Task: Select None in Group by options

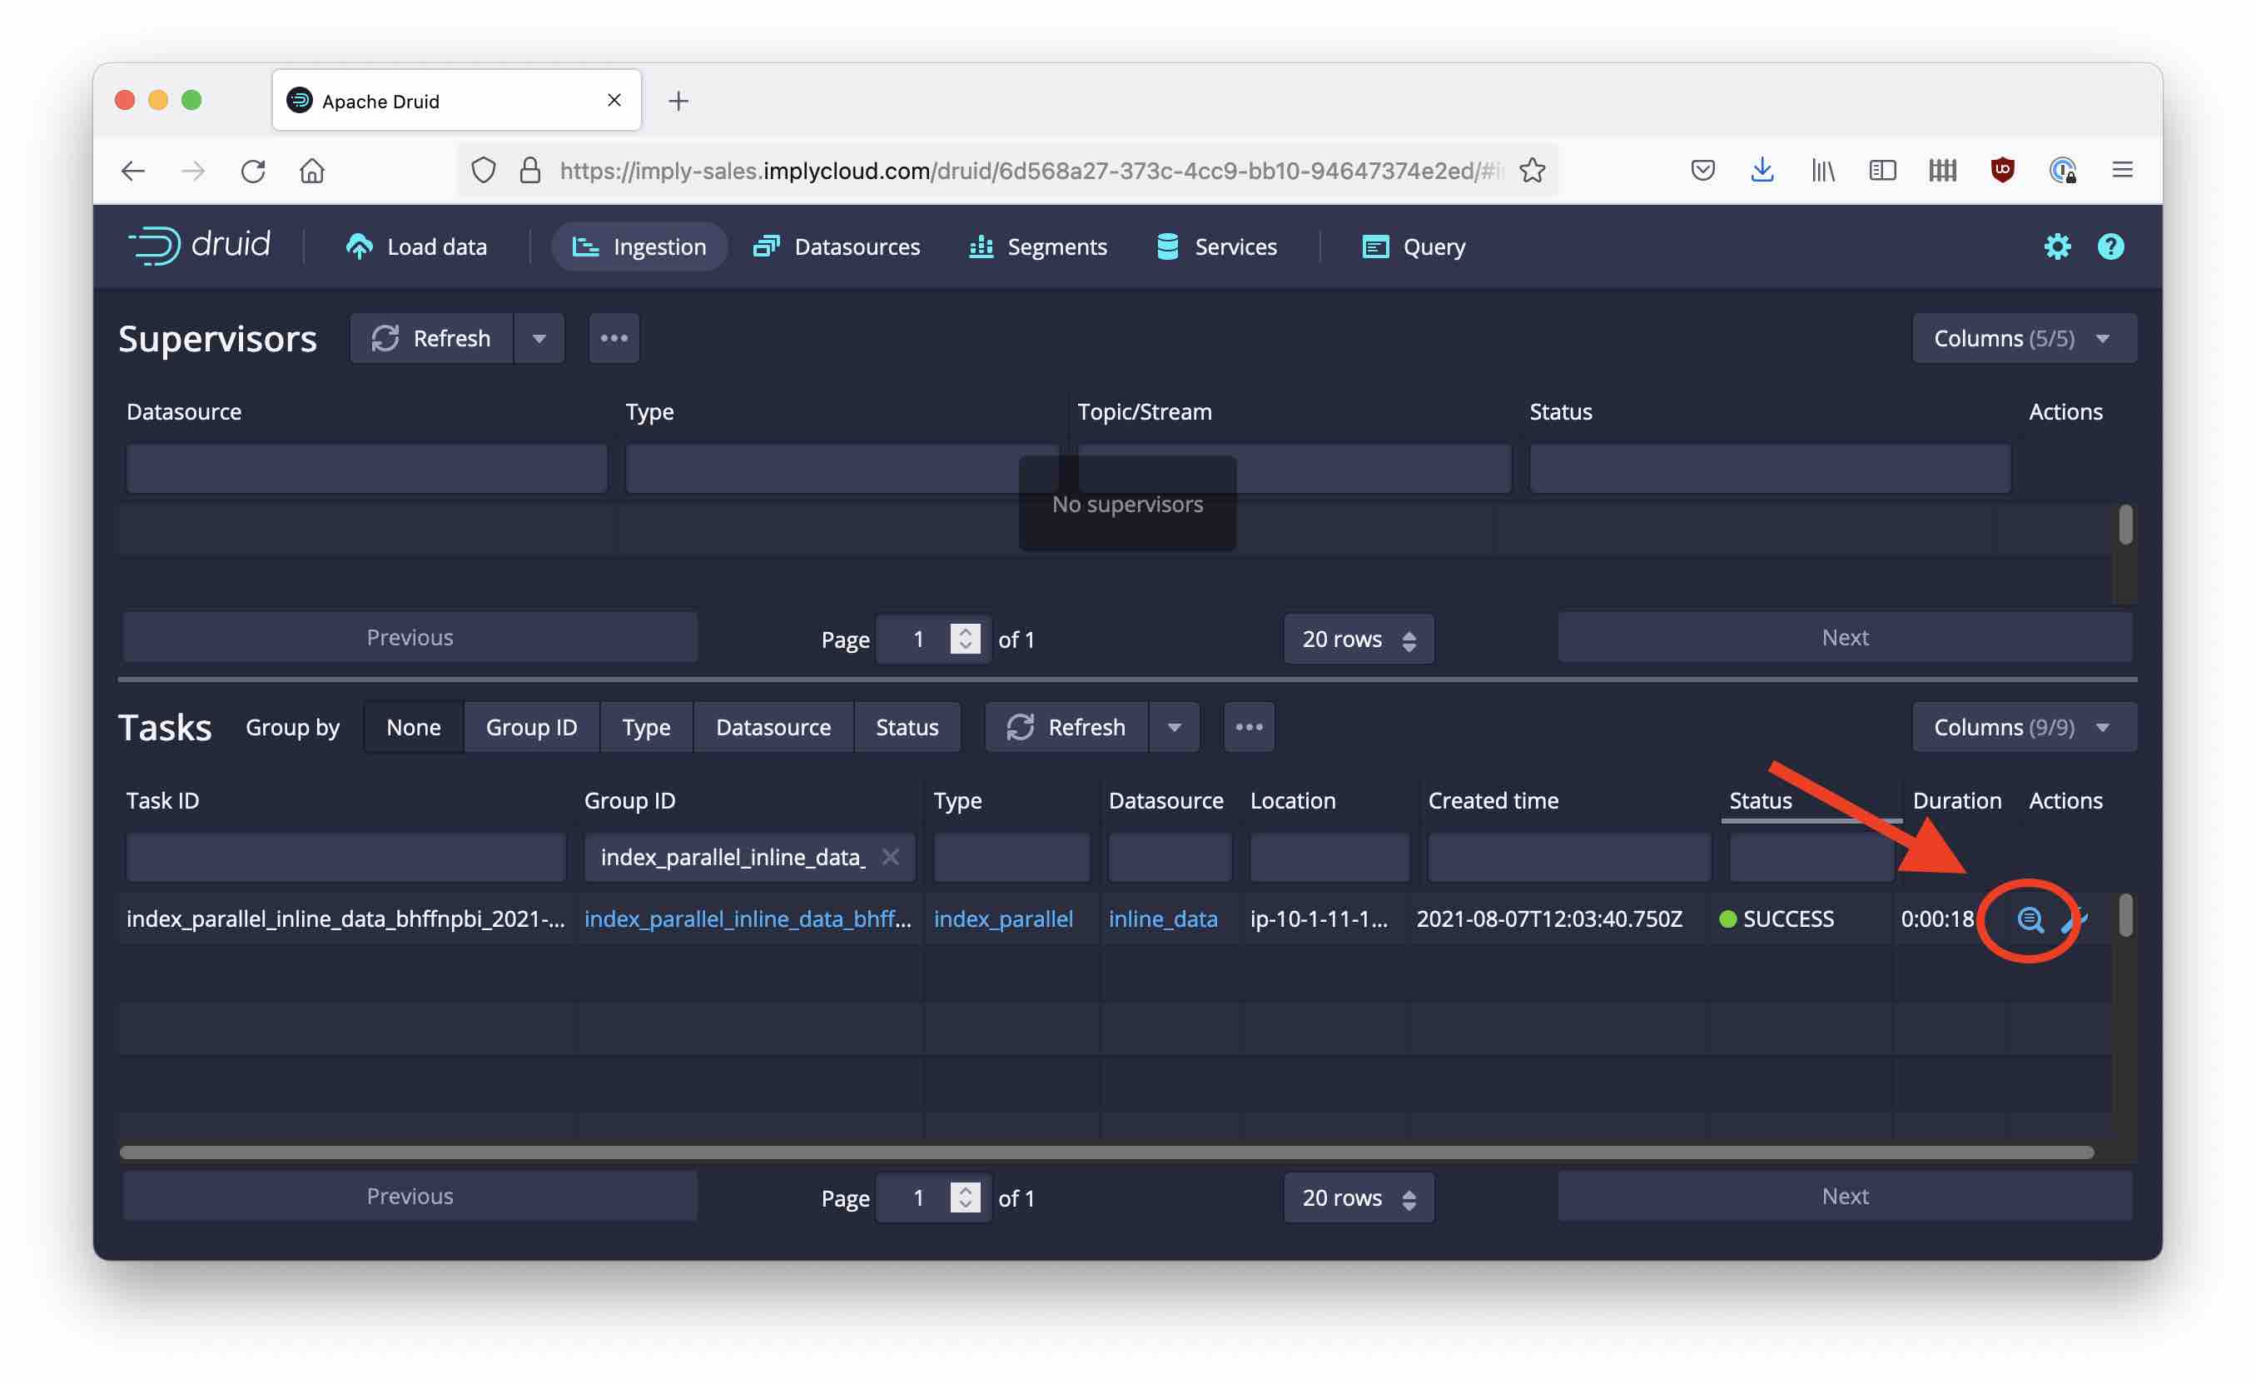Action: [413, 727]
